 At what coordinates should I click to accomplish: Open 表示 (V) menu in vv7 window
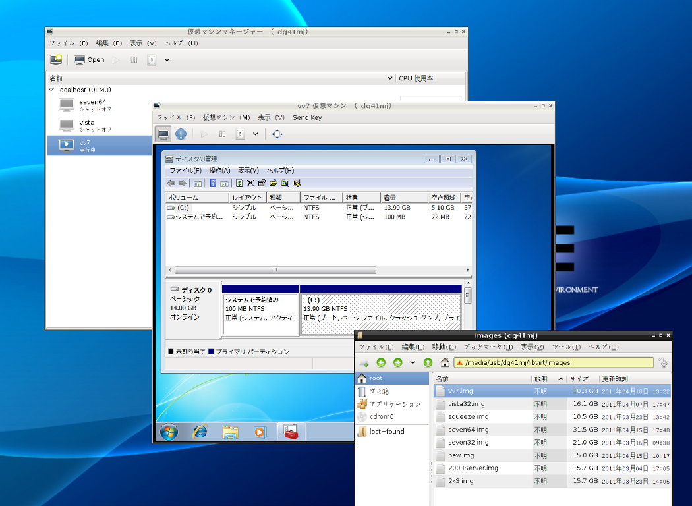[271, 117]
